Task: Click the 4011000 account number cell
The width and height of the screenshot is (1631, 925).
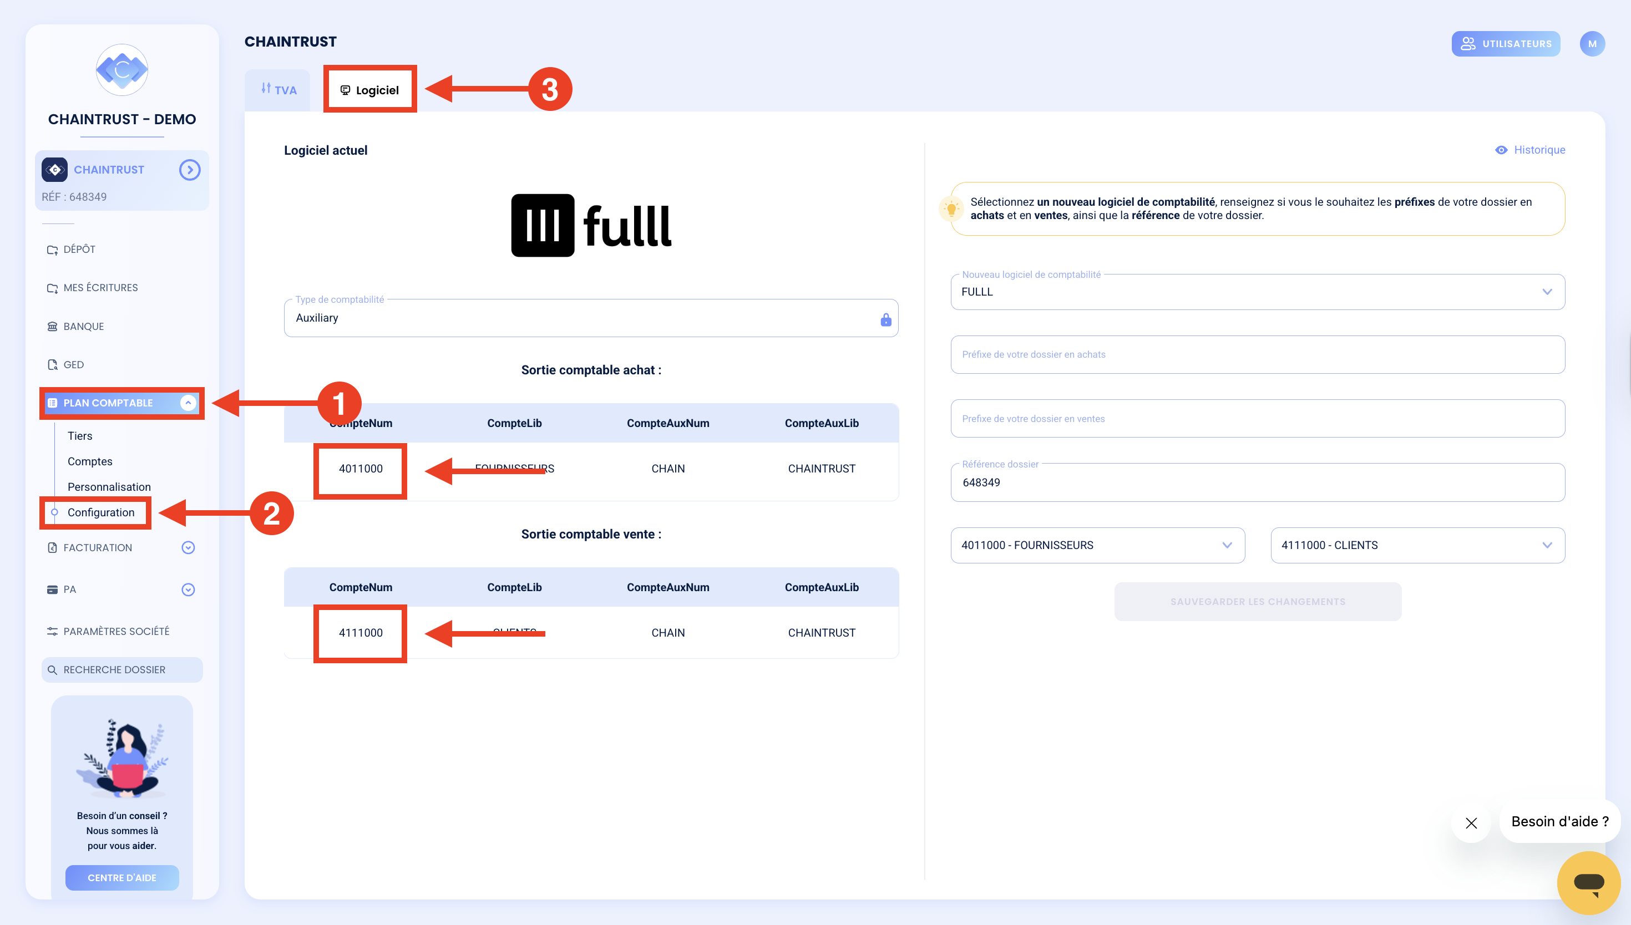Action: coord(360,468)
